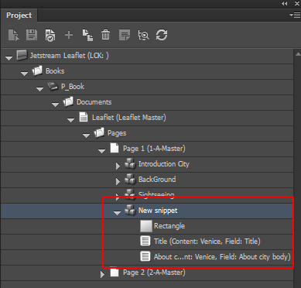
Task: Click the magnifier search icon in toolbar
Action: click(143, 35)
